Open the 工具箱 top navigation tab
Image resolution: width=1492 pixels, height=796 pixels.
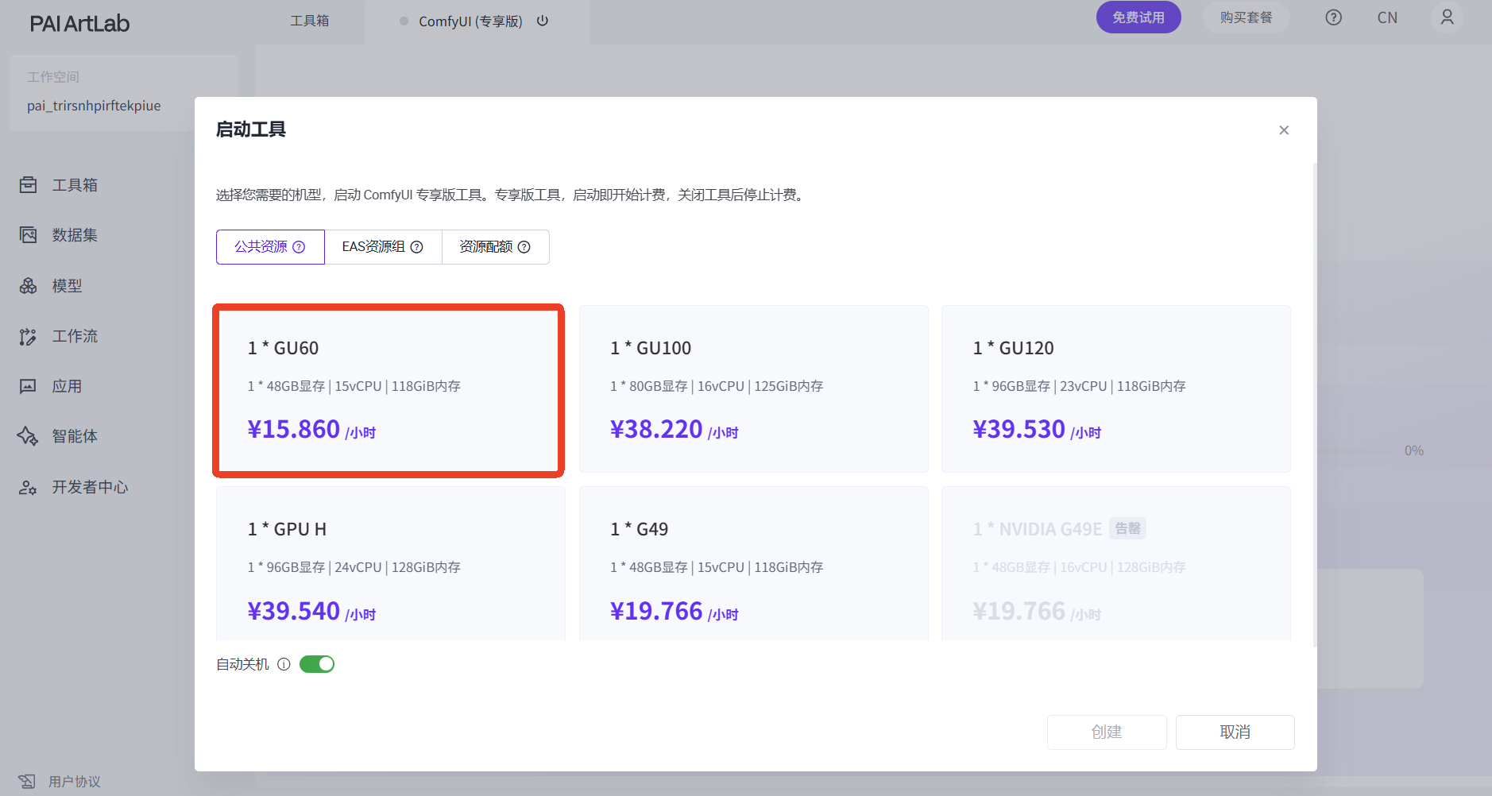point(310,21)
